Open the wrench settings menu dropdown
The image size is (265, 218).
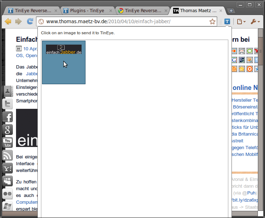click(255, 21)
